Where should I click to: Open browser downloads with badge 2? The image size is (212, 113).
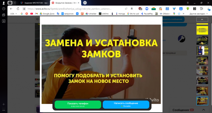click(208, 9)
